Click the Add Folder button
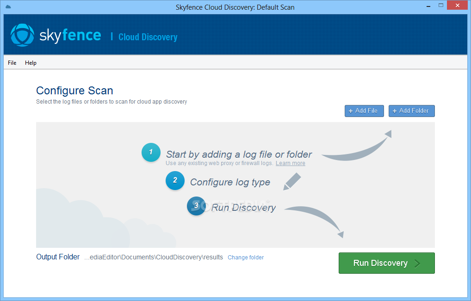 [x=411, y=111]
